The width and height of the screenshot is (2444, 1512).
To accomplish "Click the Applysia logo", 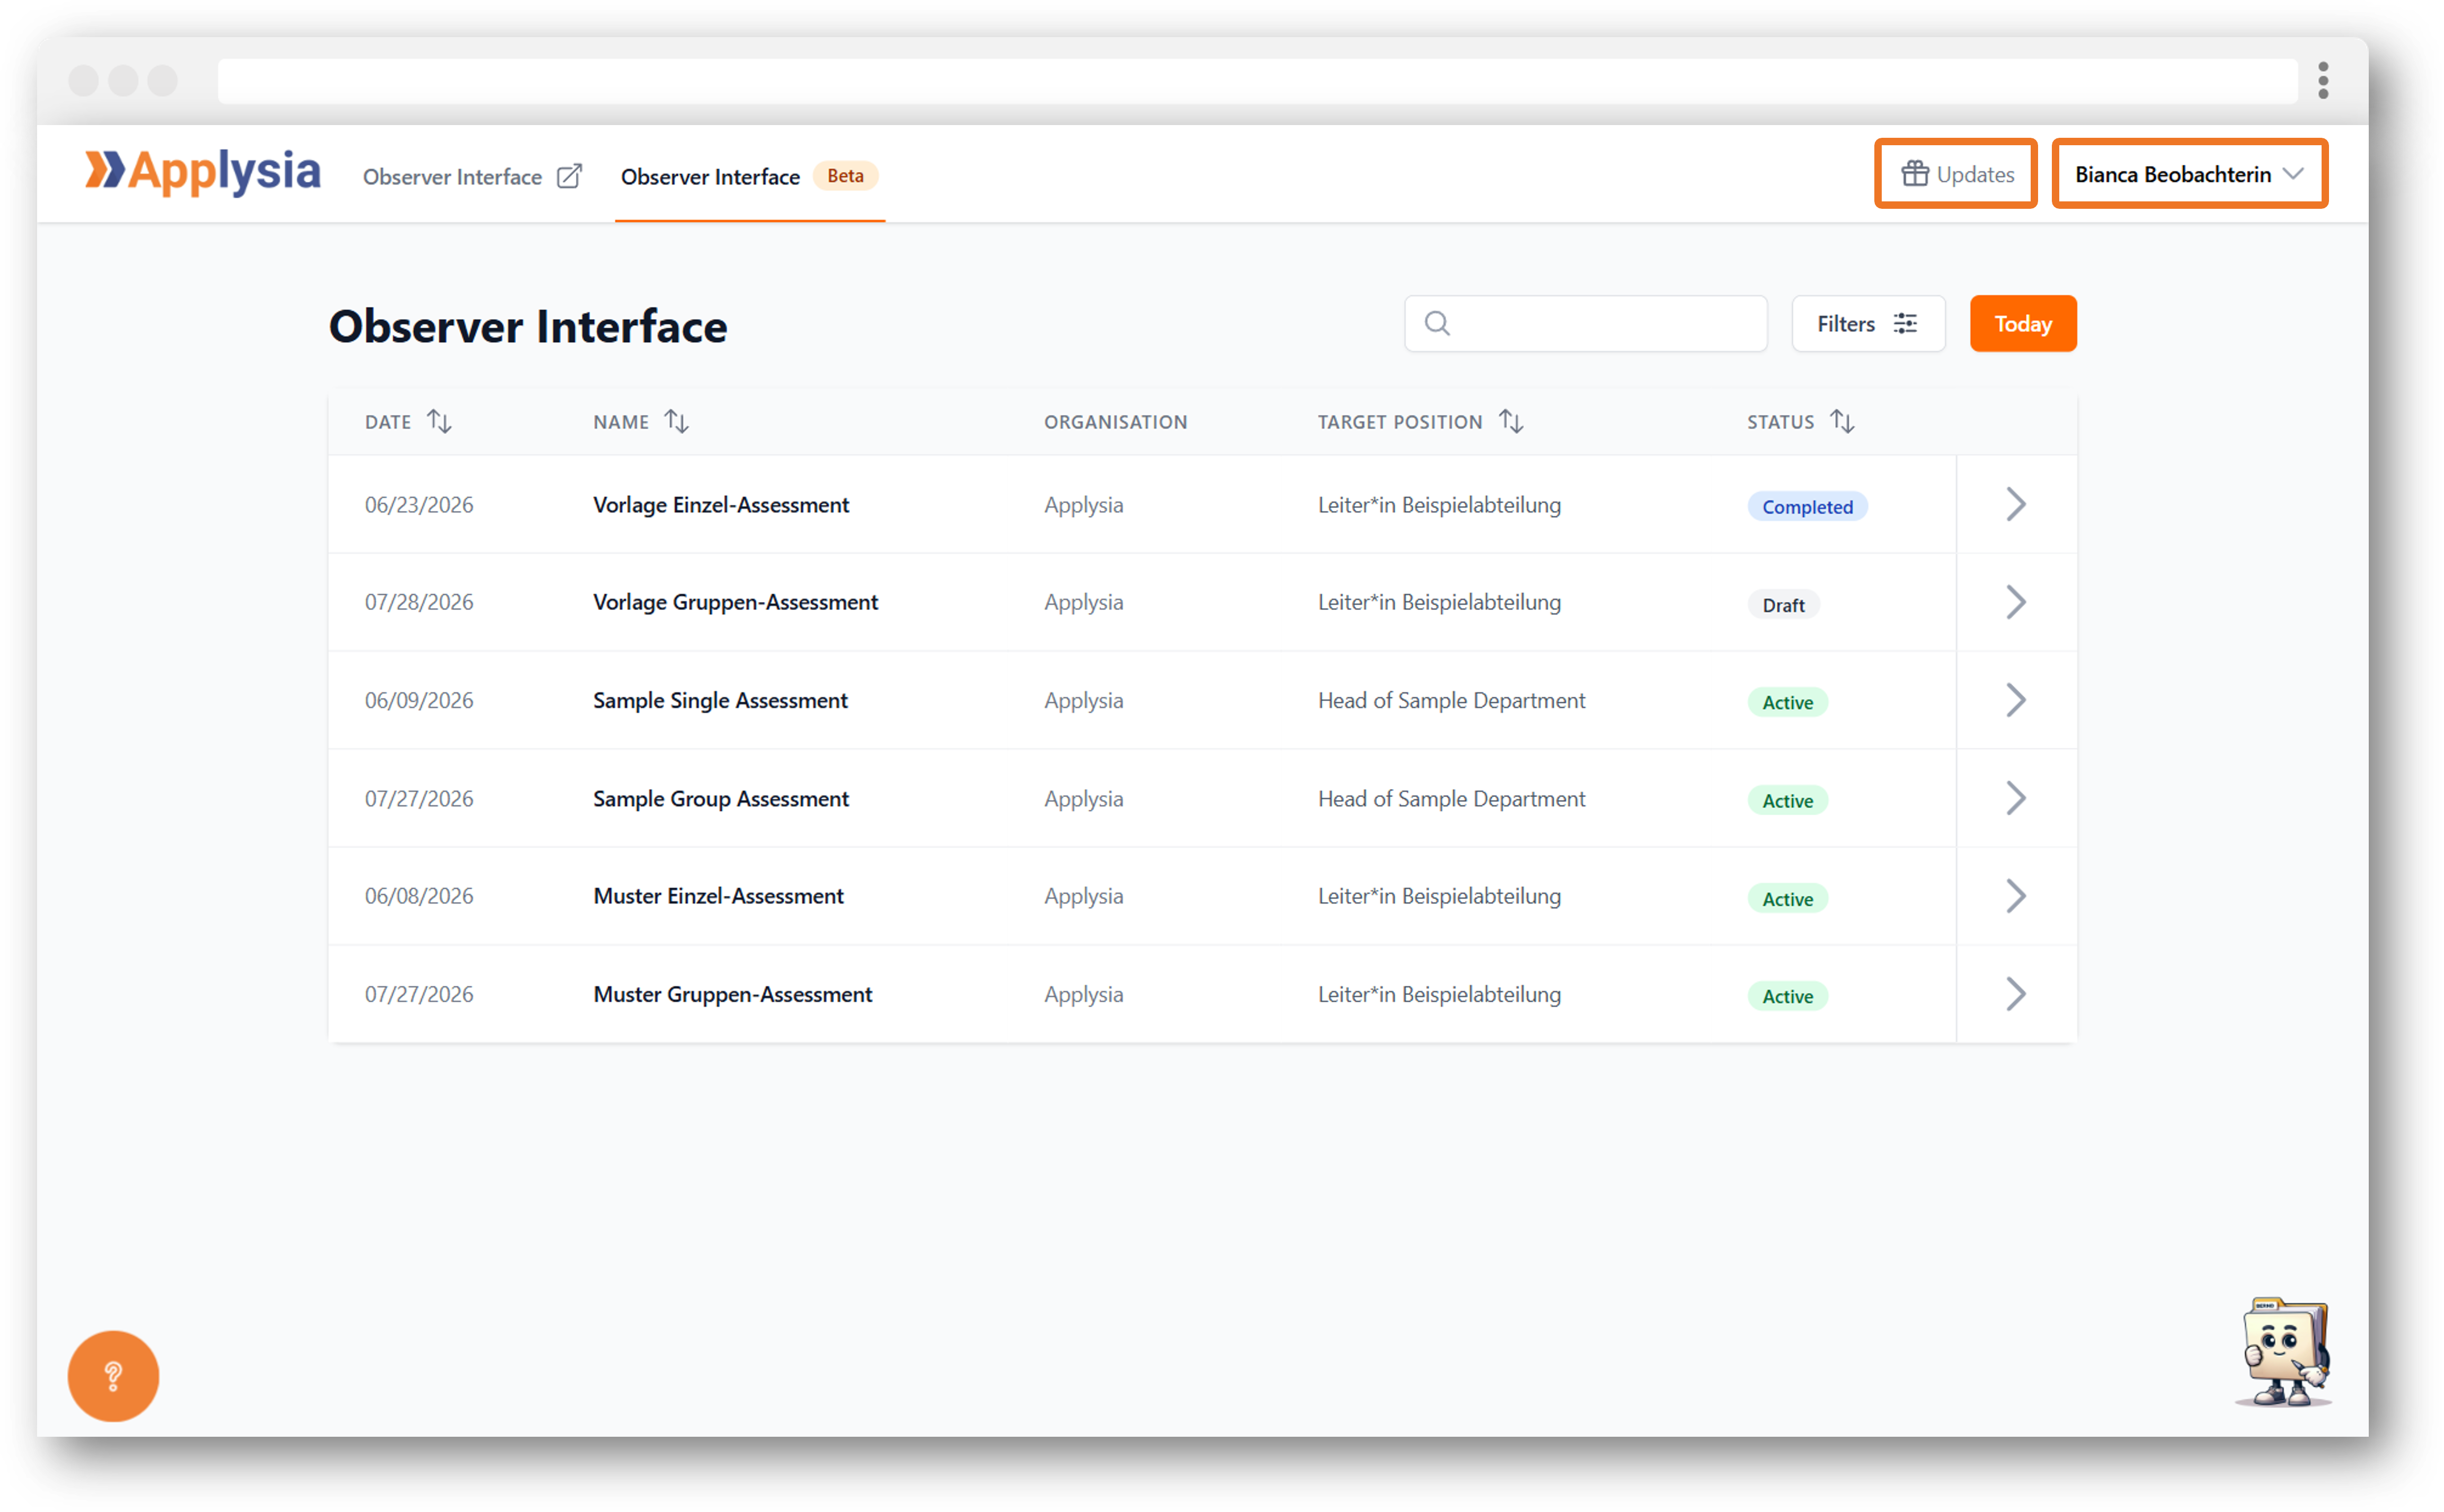I will pos(203,172).
